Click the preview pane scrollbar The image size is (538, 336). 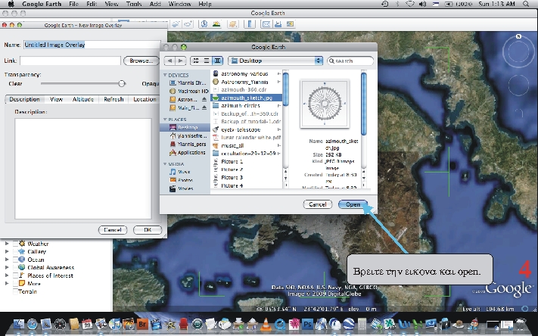coord(364,104)
